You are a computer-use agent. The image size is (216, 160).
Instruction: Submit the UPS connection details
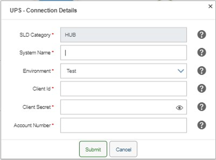click(93, 149)
